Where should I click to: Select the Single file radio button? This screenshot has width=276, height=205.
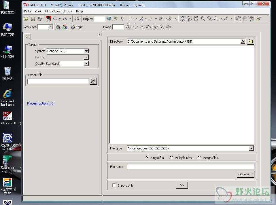pyautogui.click(x=147, y=157)
